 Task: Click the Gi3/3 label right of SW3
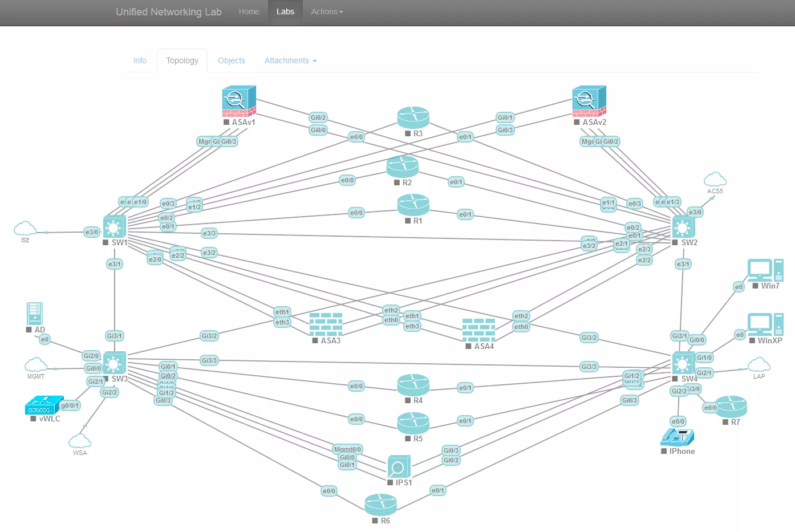pyautogui.click(x=209, y=360)
